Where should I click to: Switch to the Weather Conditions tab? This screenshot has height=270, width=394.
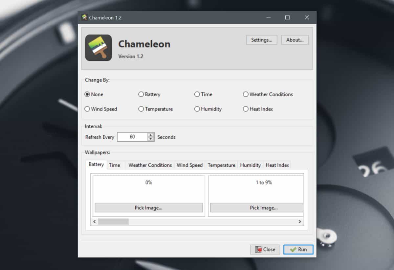coord(150,165)
